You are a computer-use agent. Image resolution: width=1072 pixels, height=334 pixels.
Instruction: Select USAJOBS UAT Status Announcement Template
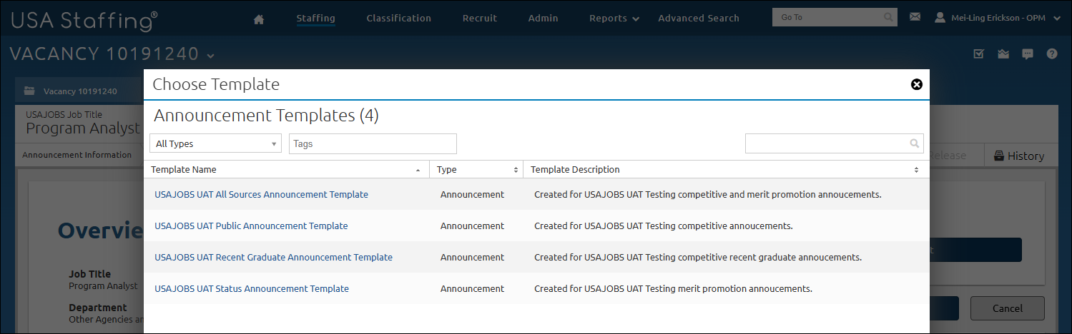pos(252,288)
